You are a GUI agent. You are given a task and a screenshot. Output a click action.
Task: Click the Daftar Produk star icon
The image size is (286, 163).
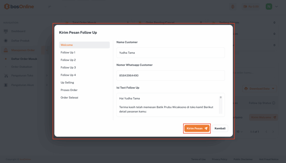(x=6, y=41)
